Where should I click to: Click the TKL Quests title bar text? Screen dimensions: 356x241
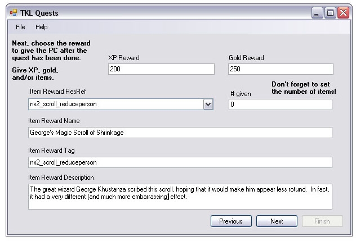coord(39,13)
